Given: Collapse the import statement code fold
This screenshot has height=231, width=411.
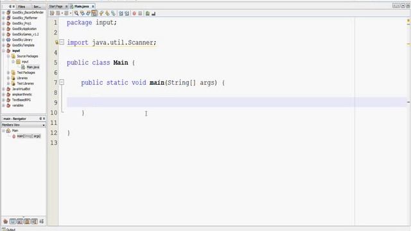Looking at the screenshot, I should coord(62,42).
